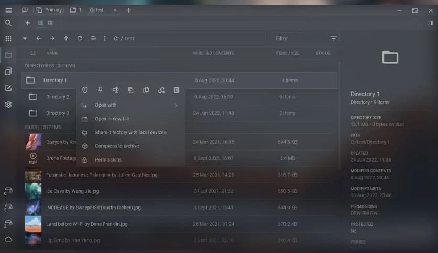
Task: Open settings gear in sidebar
Action: [8, 105]
